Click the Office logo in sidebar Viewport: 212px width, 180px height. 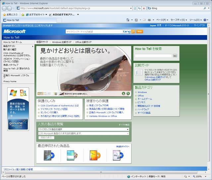pos(23,93)
